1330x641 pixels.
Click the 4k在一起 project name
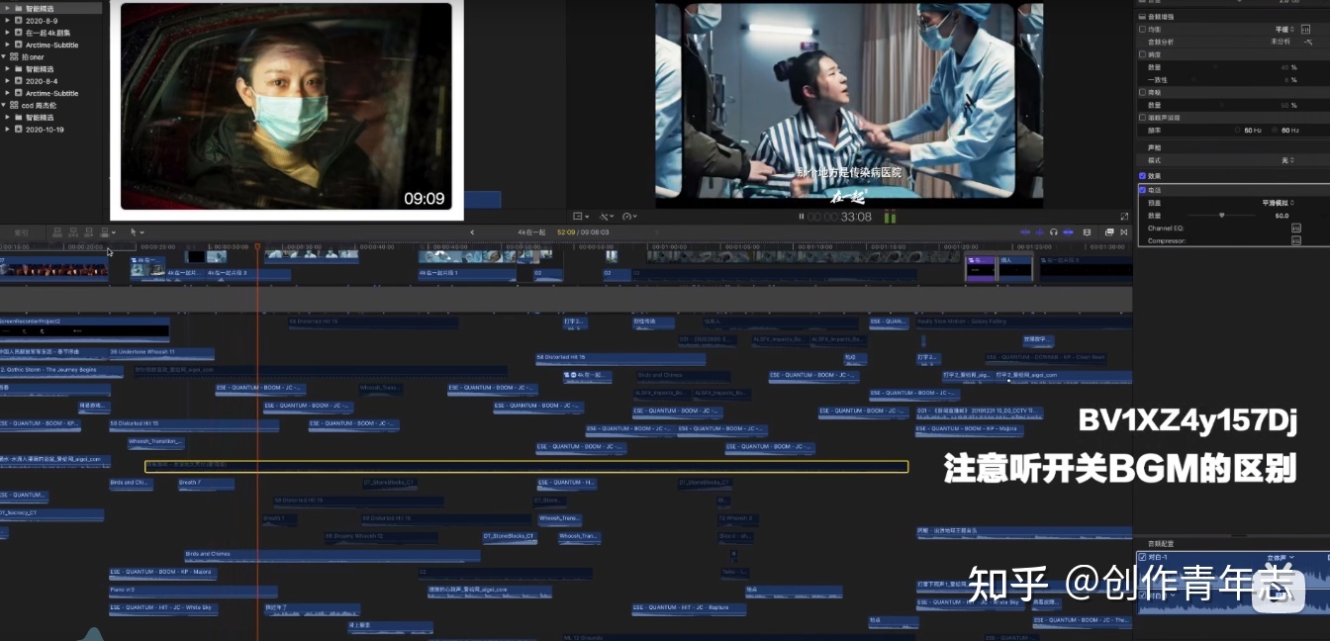(531, 232)
